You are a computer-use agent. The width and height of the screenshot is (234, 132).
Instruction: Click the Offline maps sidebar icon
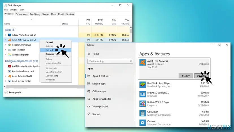tap(89, 91)
